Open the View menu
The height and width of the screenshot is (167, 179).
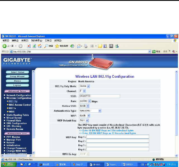pos(25,41)
